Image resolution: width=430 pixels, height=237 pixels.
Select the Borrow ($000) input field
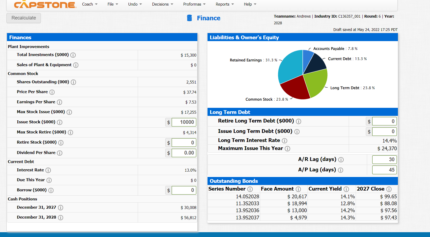pos(184,190)
